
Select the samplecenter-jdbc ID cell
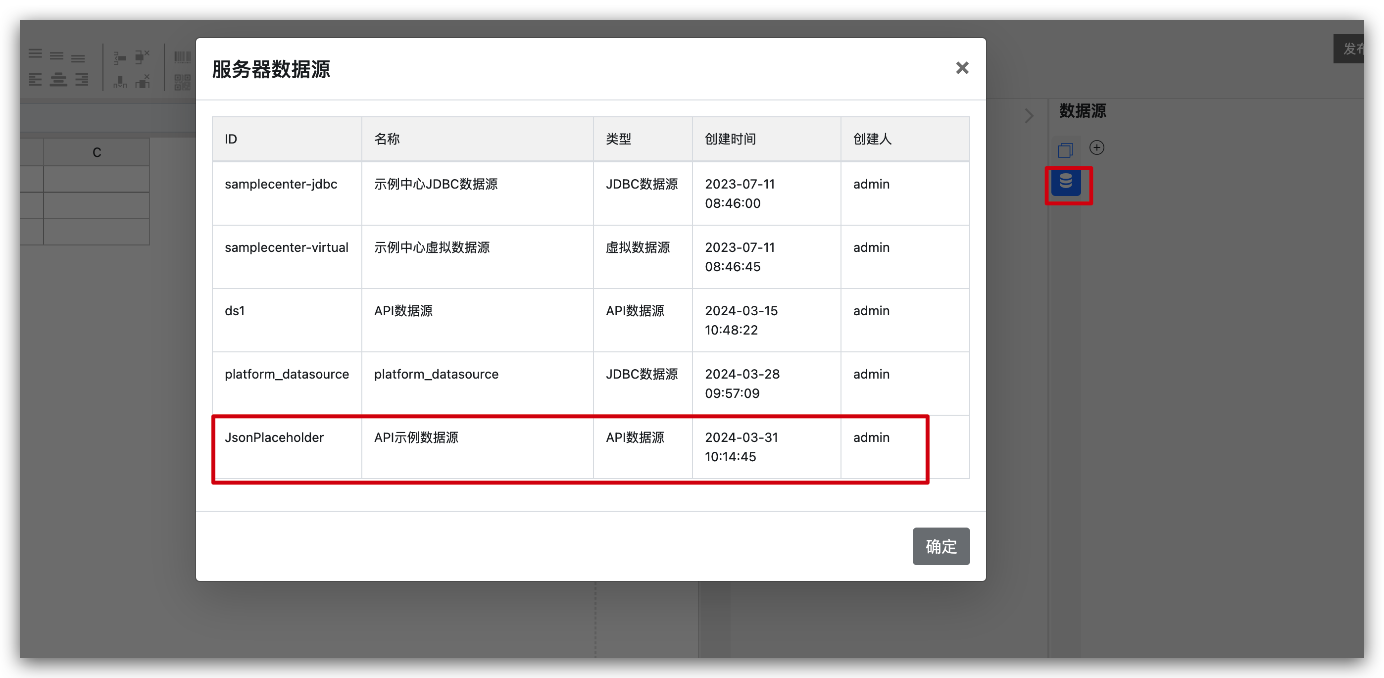[x=287, y=193]
